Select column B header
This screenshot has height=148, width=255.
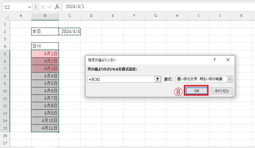[45, 16]
